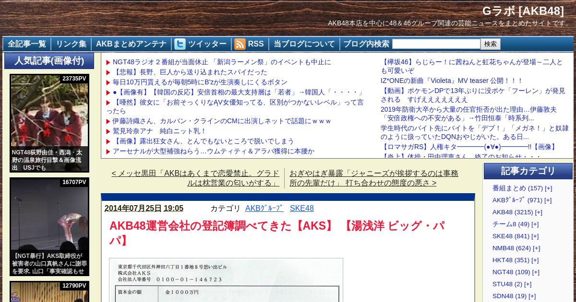Open HKT48 (351) sidebar category

[511, 260]
